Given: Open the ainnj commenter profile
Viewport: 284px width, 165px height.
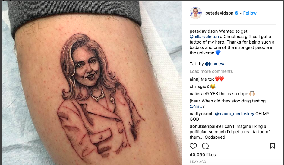Looking at the screenshot, I should [194, 79].
